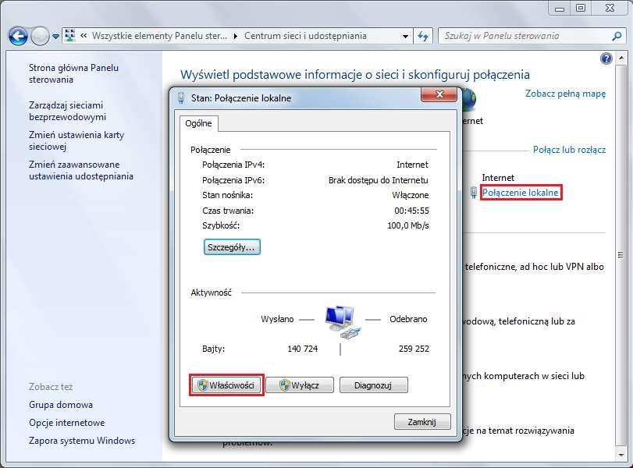Image resolution: width=633 pixels, height=468 pixels.
Task: Click the refresh button beside address bar
Action: point(423,37)
